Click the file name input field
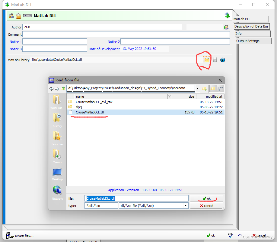The image size is (277, 242). tap(137, 198)
